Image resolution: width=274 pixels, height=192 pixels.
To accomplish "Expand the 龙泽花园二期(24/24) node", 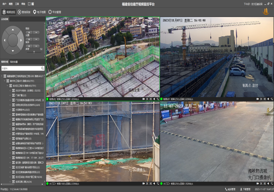I will click(10, 182).
